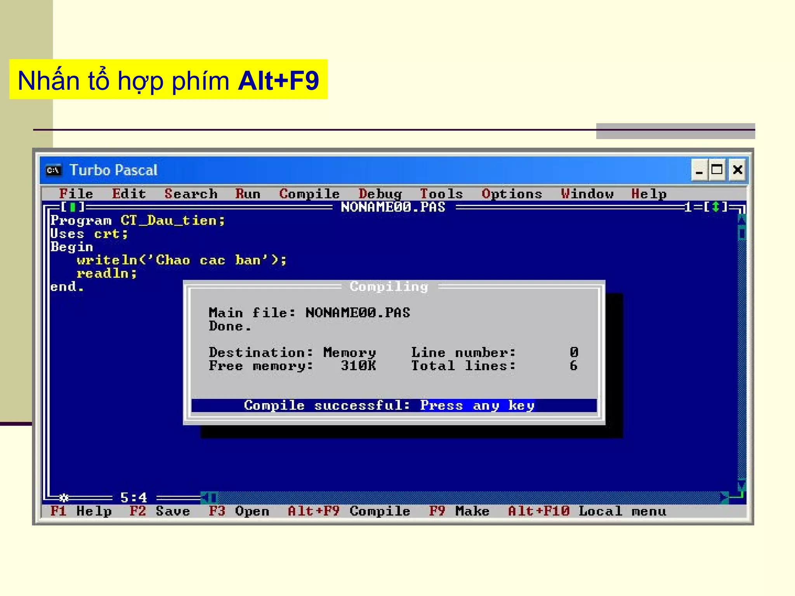Click the NONAME00.PAS window title
This screenshot has width=795, height=596.
(x=393, y=207)
